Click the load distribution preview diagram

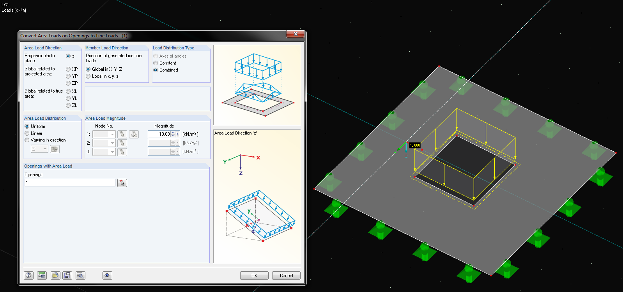tap(257, 85)
